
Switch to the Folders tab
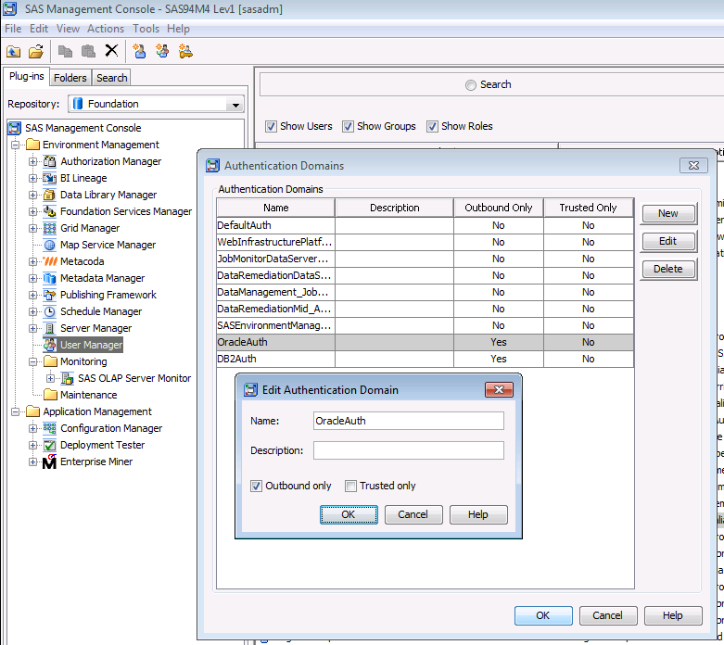[x=70, y=78]
